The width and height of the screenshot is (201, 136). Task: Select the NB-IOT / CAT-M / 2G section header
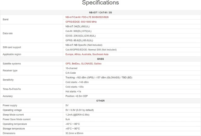tap(100, 13)
